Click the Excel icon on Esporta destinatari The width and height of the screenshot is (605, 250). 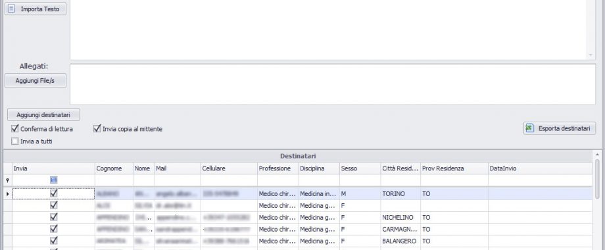pos(530,128)
